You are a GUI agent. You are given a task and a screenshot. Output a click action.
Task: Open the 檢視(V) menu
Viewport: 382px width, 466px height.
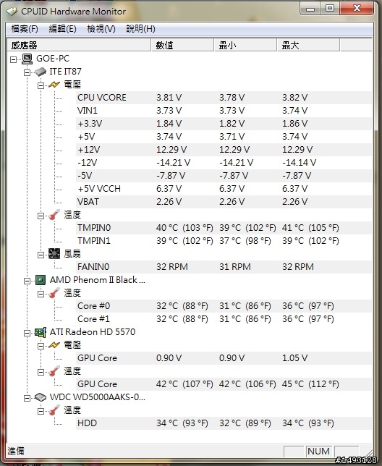[101, 29]
